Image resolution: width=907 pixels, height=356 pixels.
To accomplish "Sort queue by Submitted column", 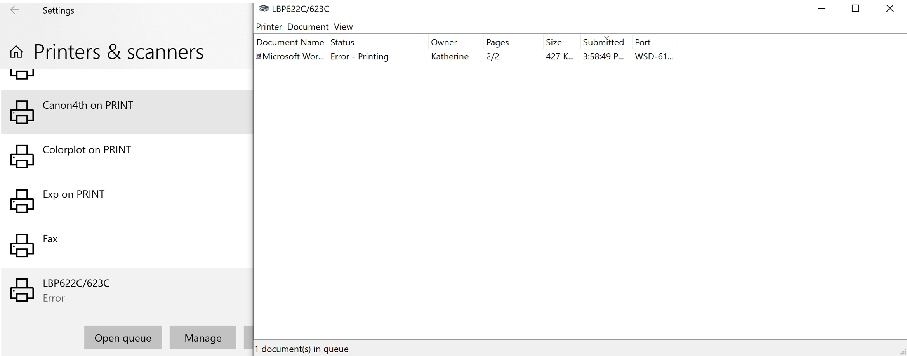I will pyautogui.click(x=603, y=42).
